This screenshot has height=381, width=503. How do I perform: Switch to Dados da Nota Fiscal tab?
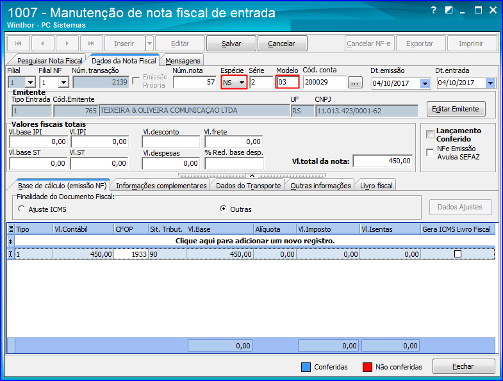point(124,61)
